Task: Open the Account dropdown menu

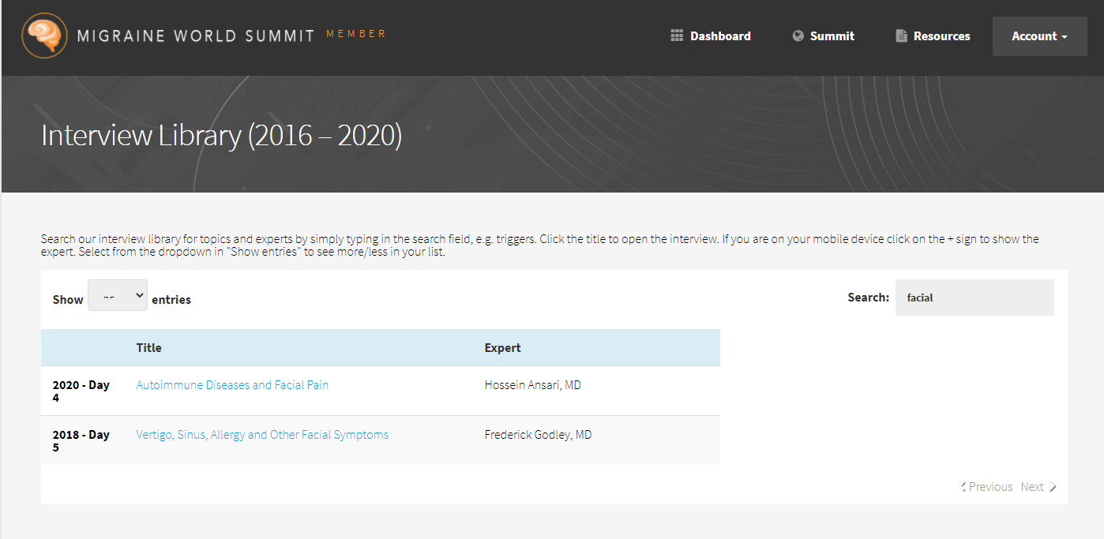Action: pyautogui.click(x=1039, y=36)
